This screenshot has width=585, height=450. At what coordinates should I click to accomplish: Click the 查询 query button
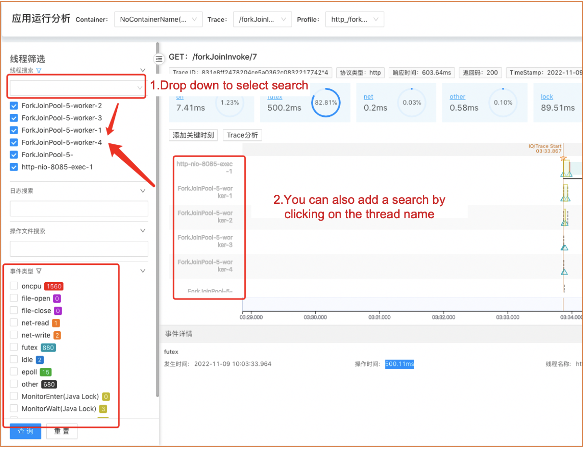pos(25,431)
